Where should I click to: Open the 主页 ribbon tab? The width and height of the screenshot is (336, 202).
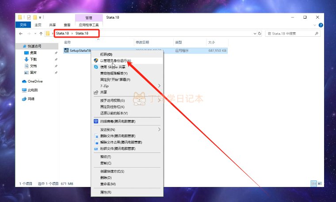pos(38,25)
